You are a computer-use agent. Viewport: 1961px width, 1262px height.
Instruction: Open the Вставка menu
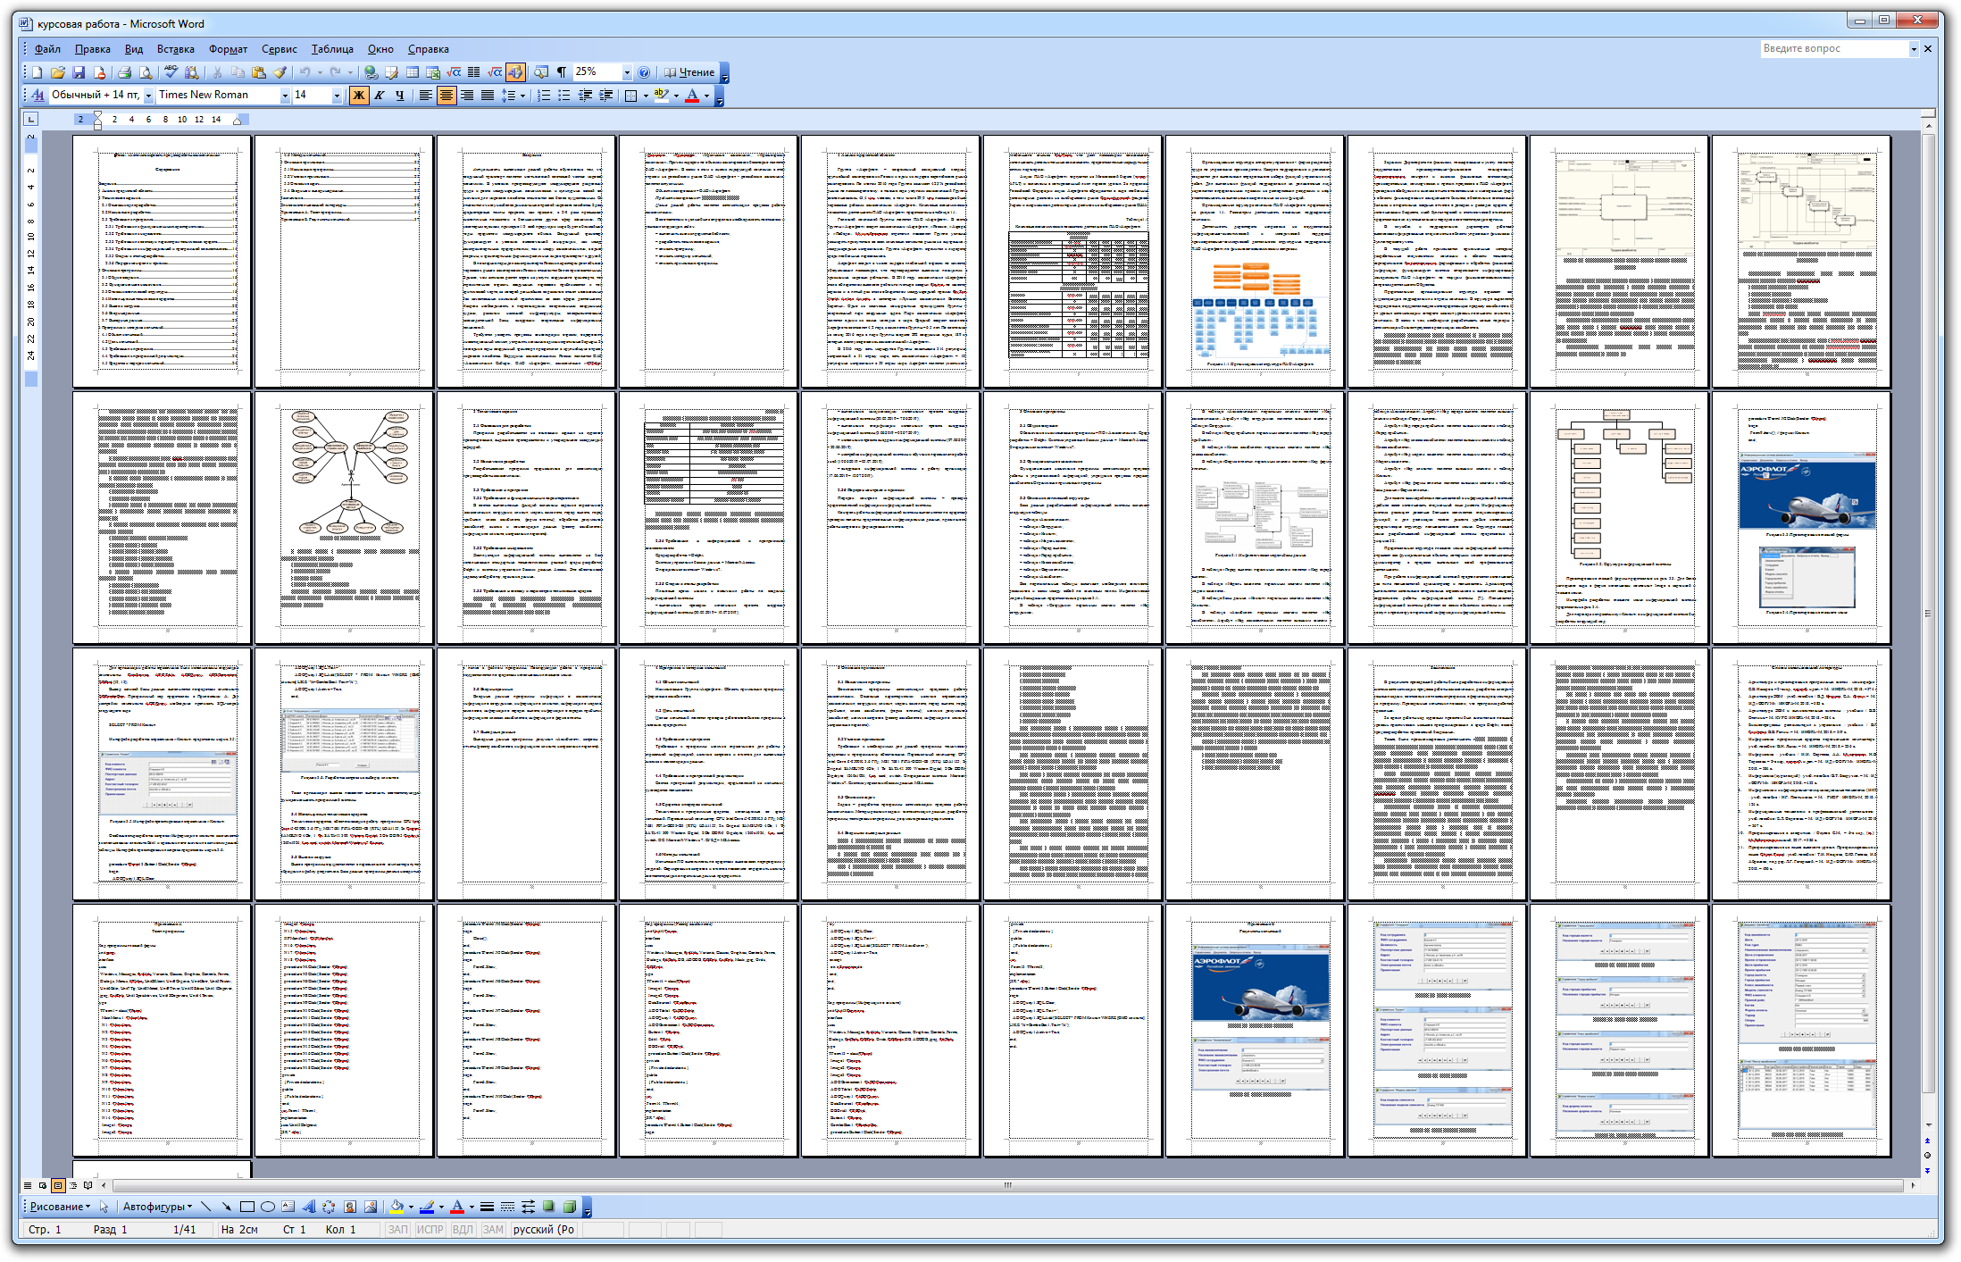click(175, 49)
